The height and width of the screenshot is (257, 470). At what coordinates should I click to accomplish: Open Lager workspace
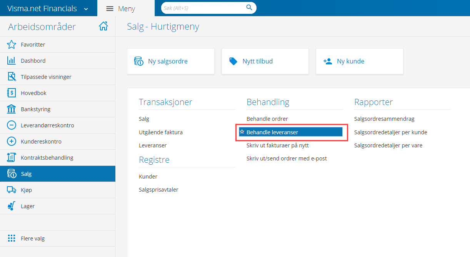pyautogui.click(x=58, y=206)
